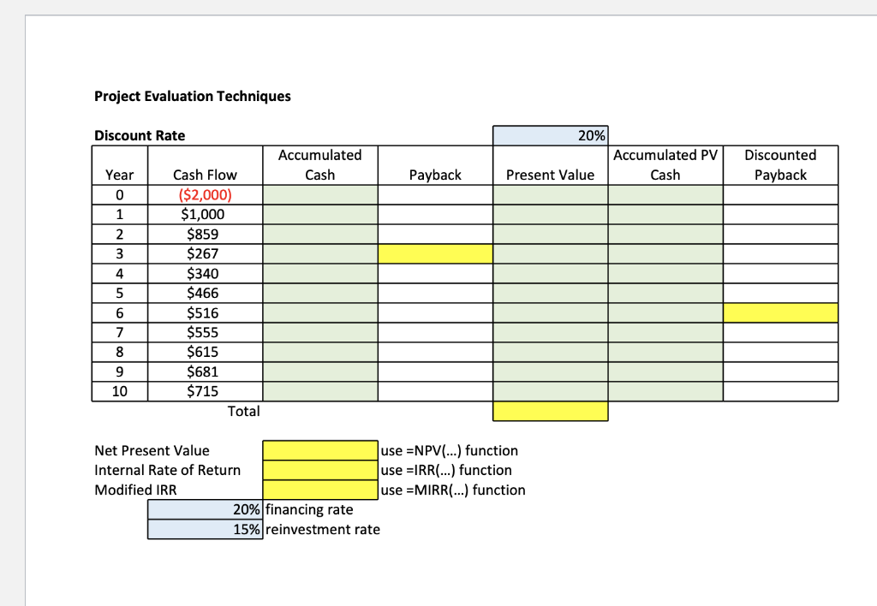
Task: Click the $681 cash flow cell
Action: click(x=206, y=371)
